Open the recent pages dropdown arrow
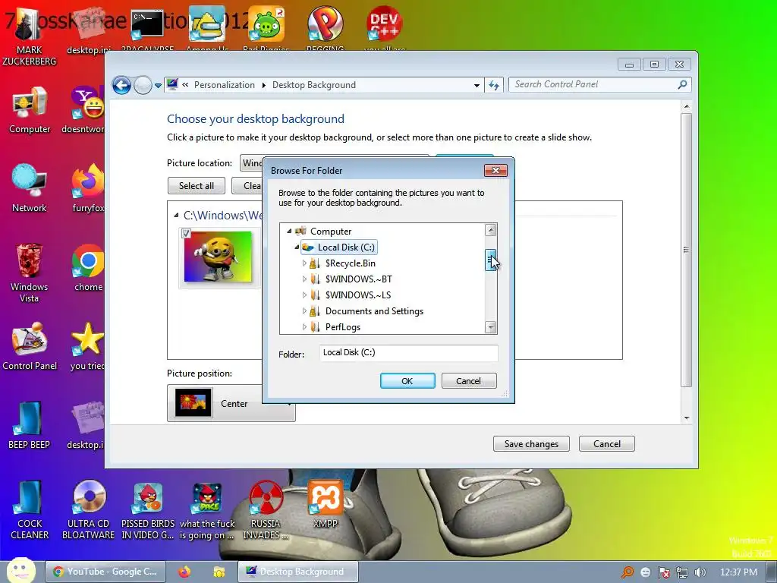Image resolution: width=777 pixels, height=583 pixels. 158,85
